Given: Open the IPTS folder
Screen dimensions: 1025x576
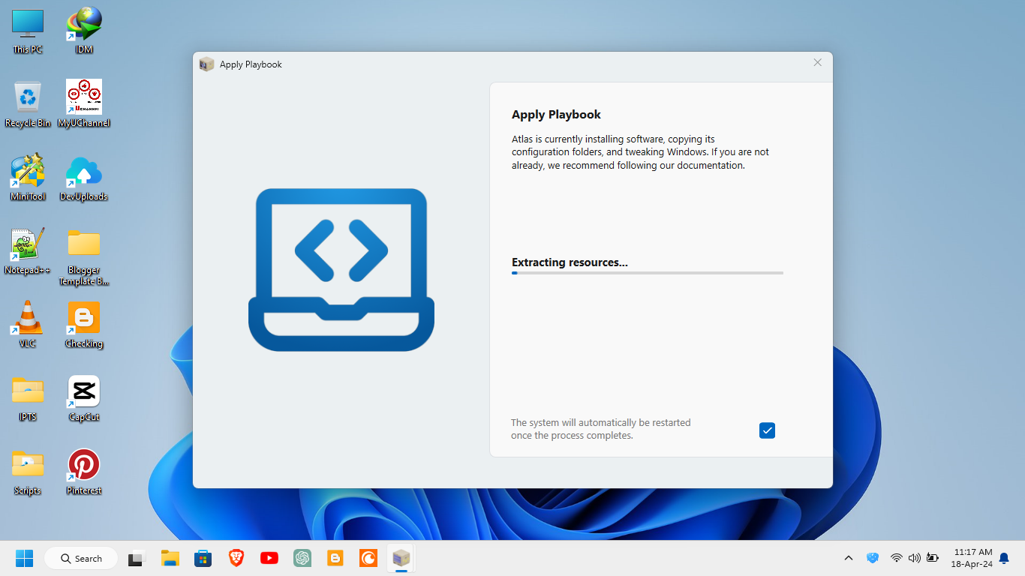Looking at the screenshot, I should tap(28, 398).
